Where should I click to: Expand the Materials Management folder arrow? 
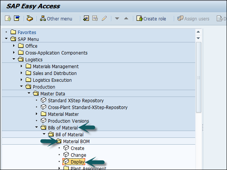click(x=22, y=66)
